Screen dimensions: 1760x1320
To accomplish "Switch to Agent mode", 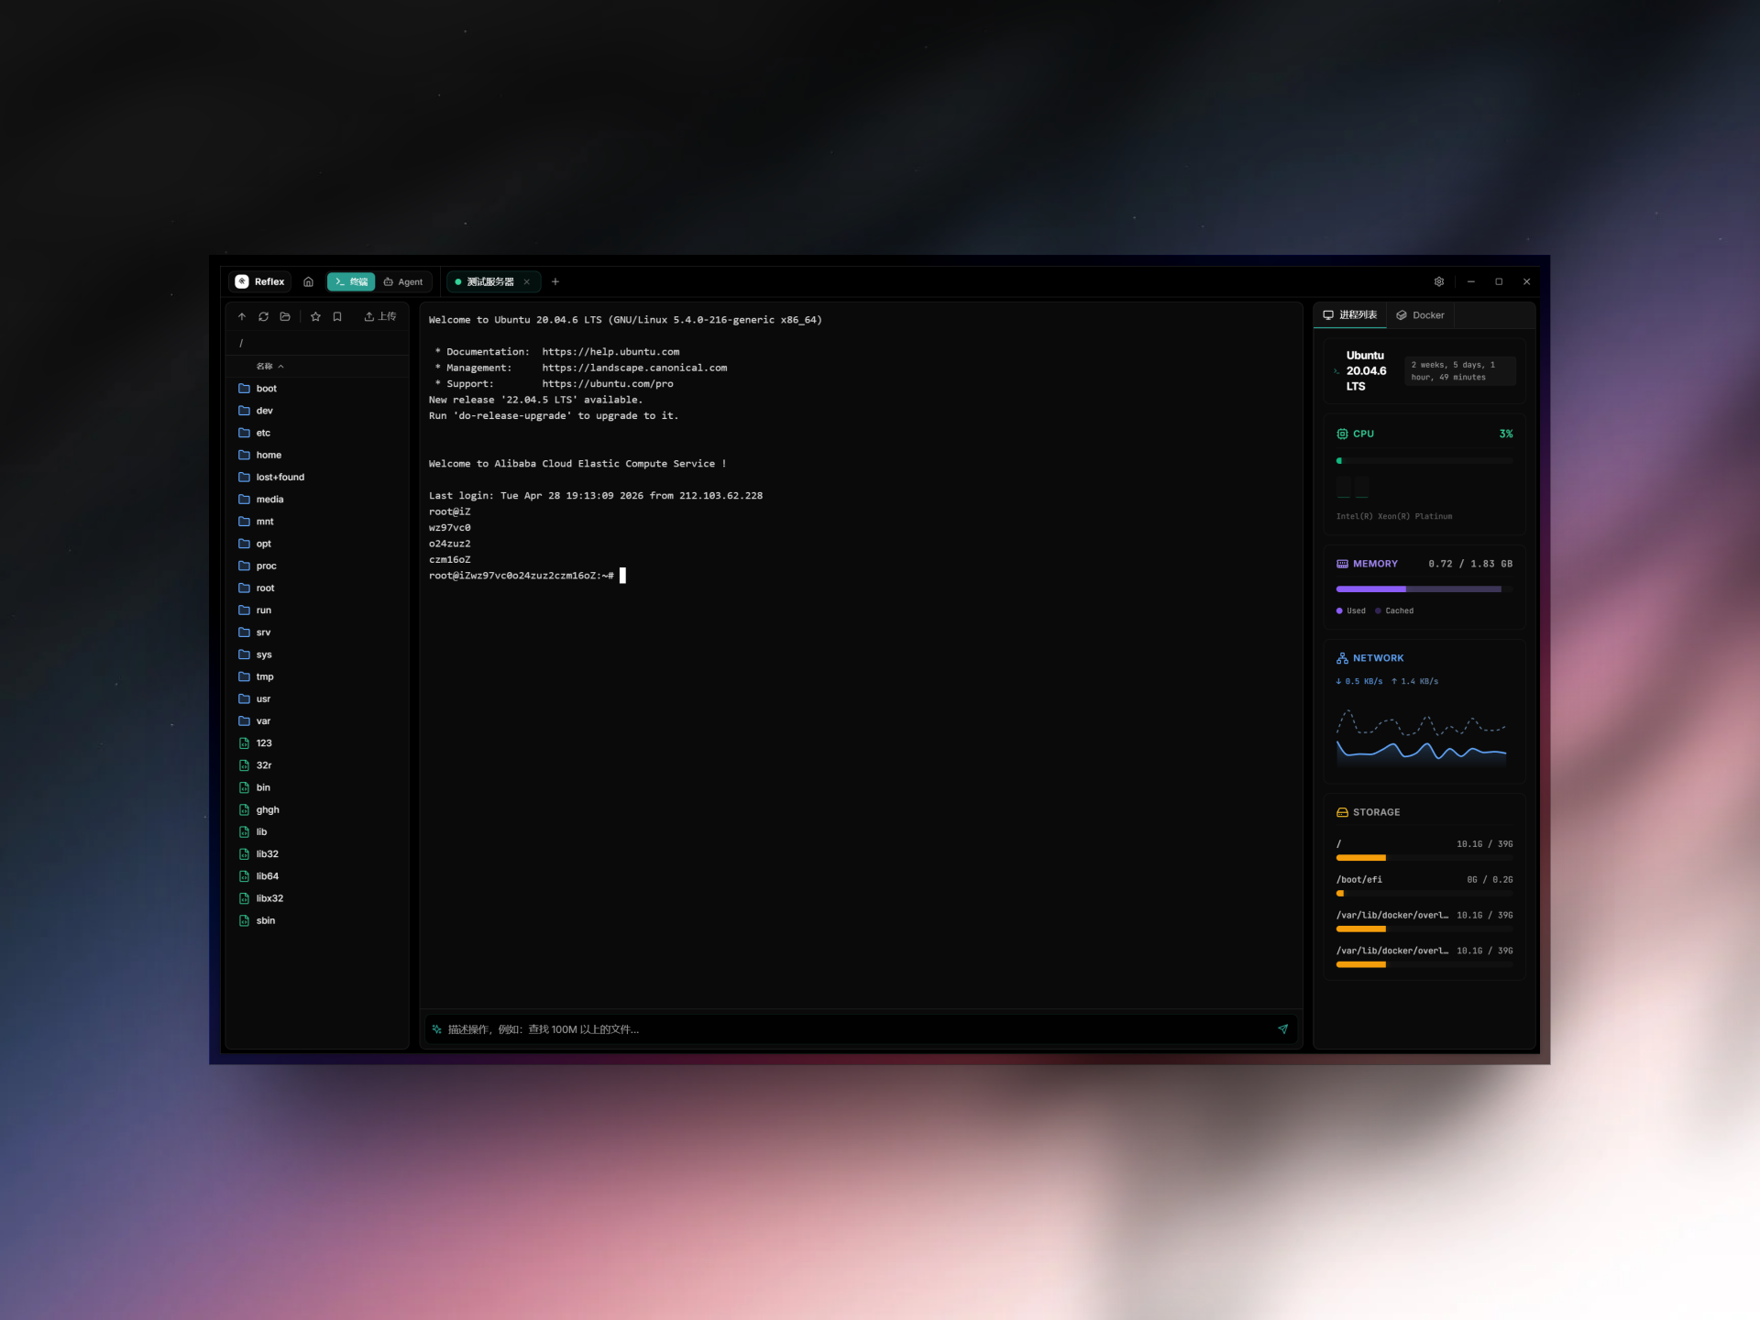I will 403,281.
